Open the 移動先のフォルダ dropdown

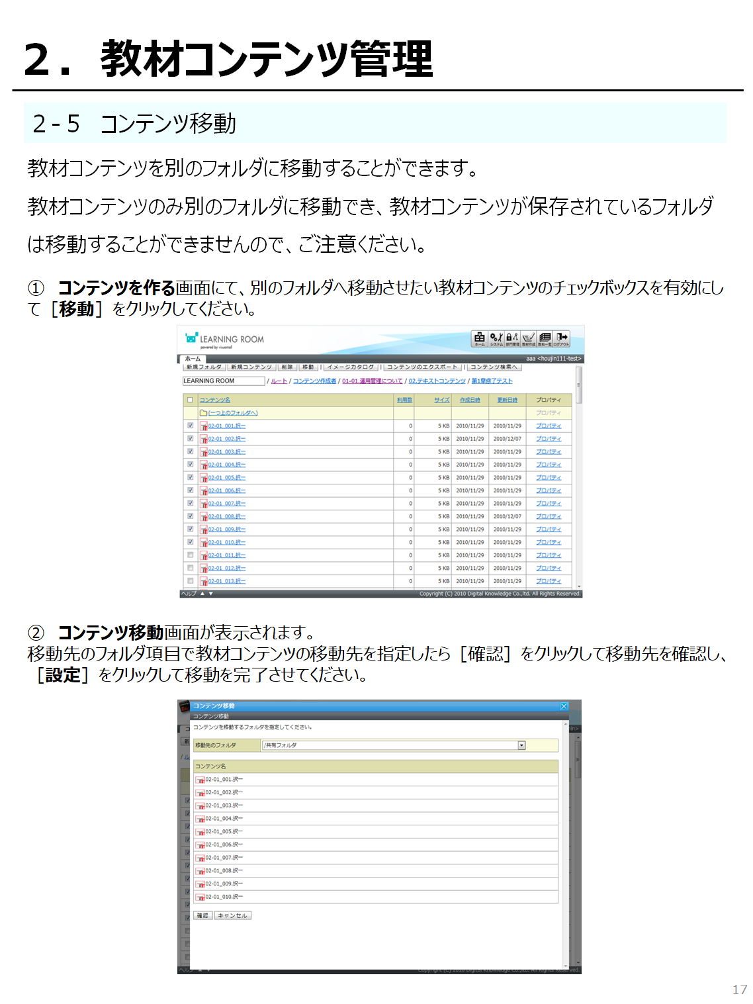pyautogui.click(x=521, y=745)
